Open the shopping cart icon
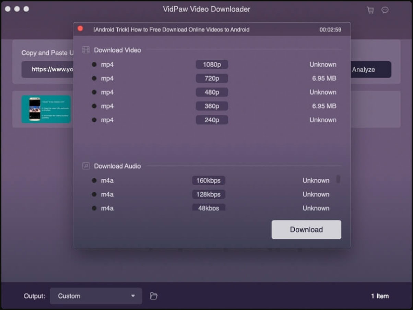 370,10
